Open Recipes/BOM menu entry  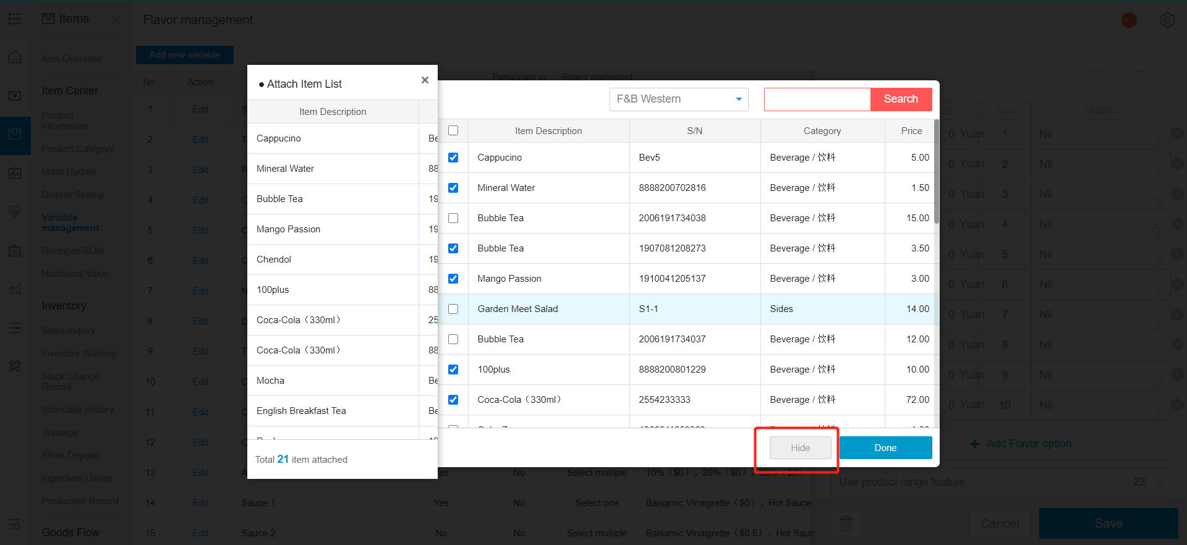pos(72,251)
